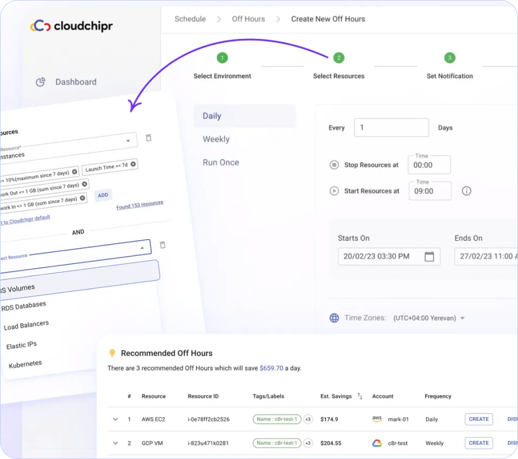
Task: Click the Starts On date field
Action: (389, 257)
